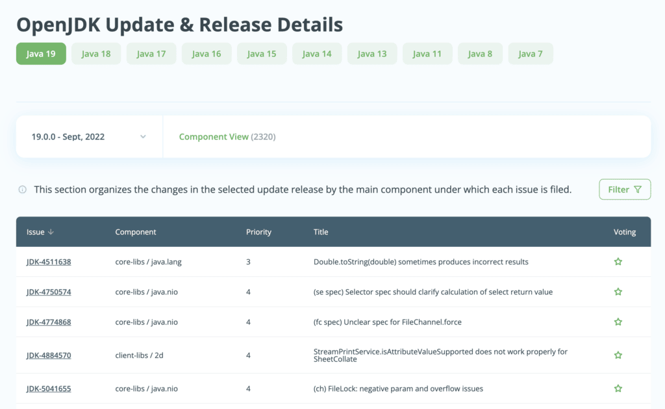Click the info icon beside section description
The width and height of the screenshot is (665, 409).
point(23,190)
